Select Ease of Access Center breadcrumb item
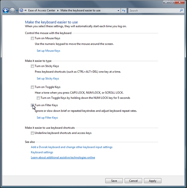This screenshot has width=187, height=188. (42, 10)
